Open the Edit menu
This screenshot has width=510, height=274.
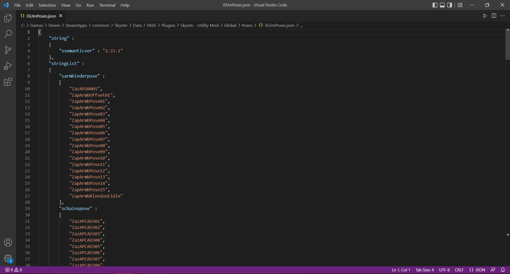click(x=29, y=5)
